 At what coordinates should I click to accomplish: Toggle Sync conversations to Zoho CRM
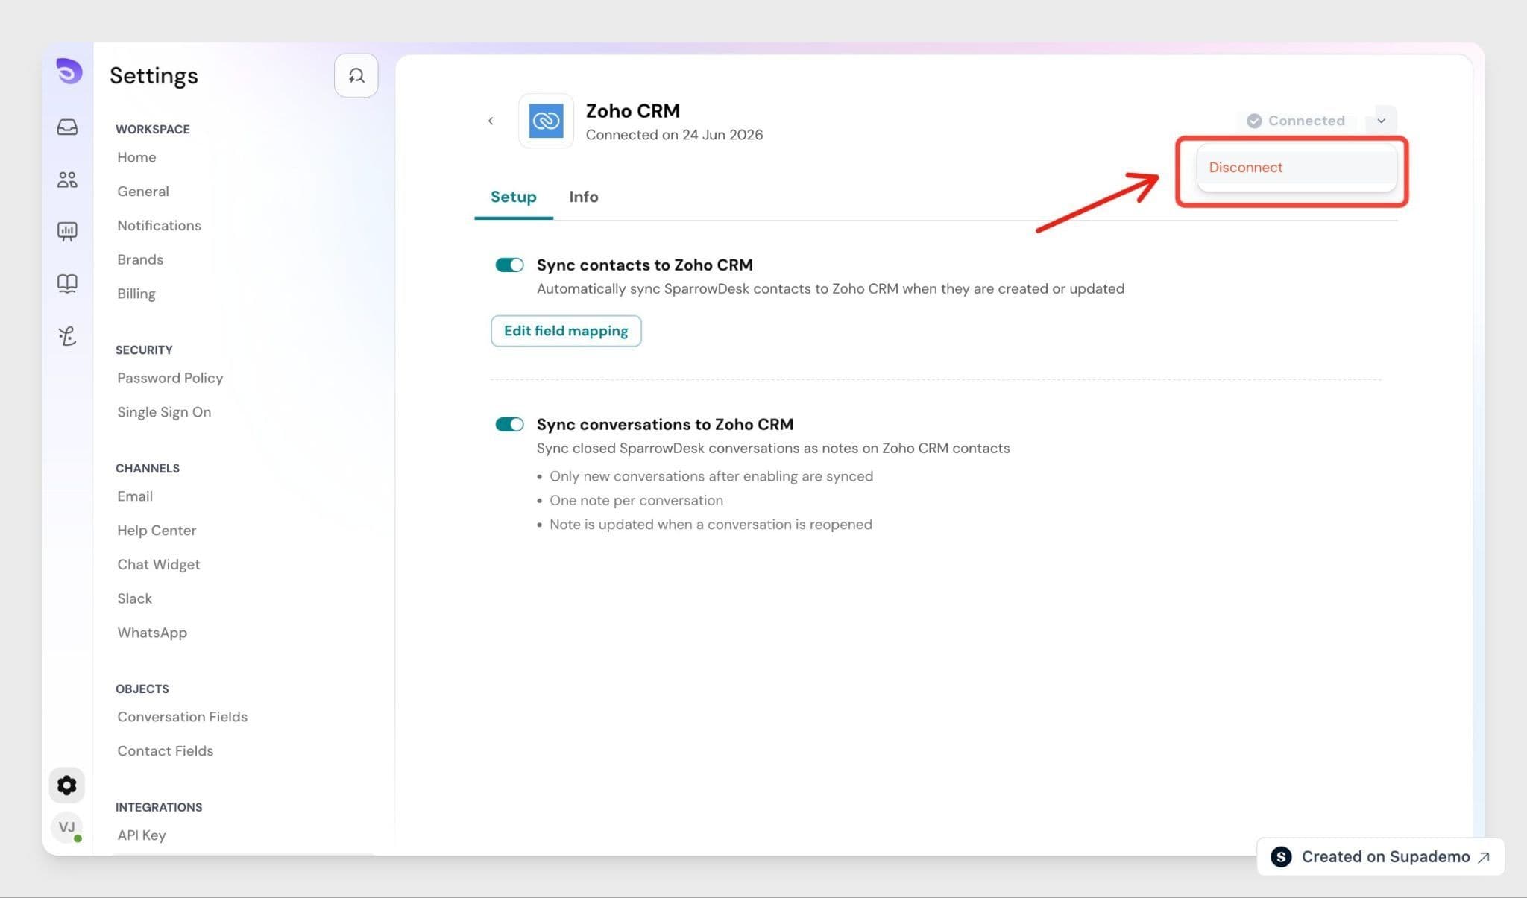pos(509,424)
